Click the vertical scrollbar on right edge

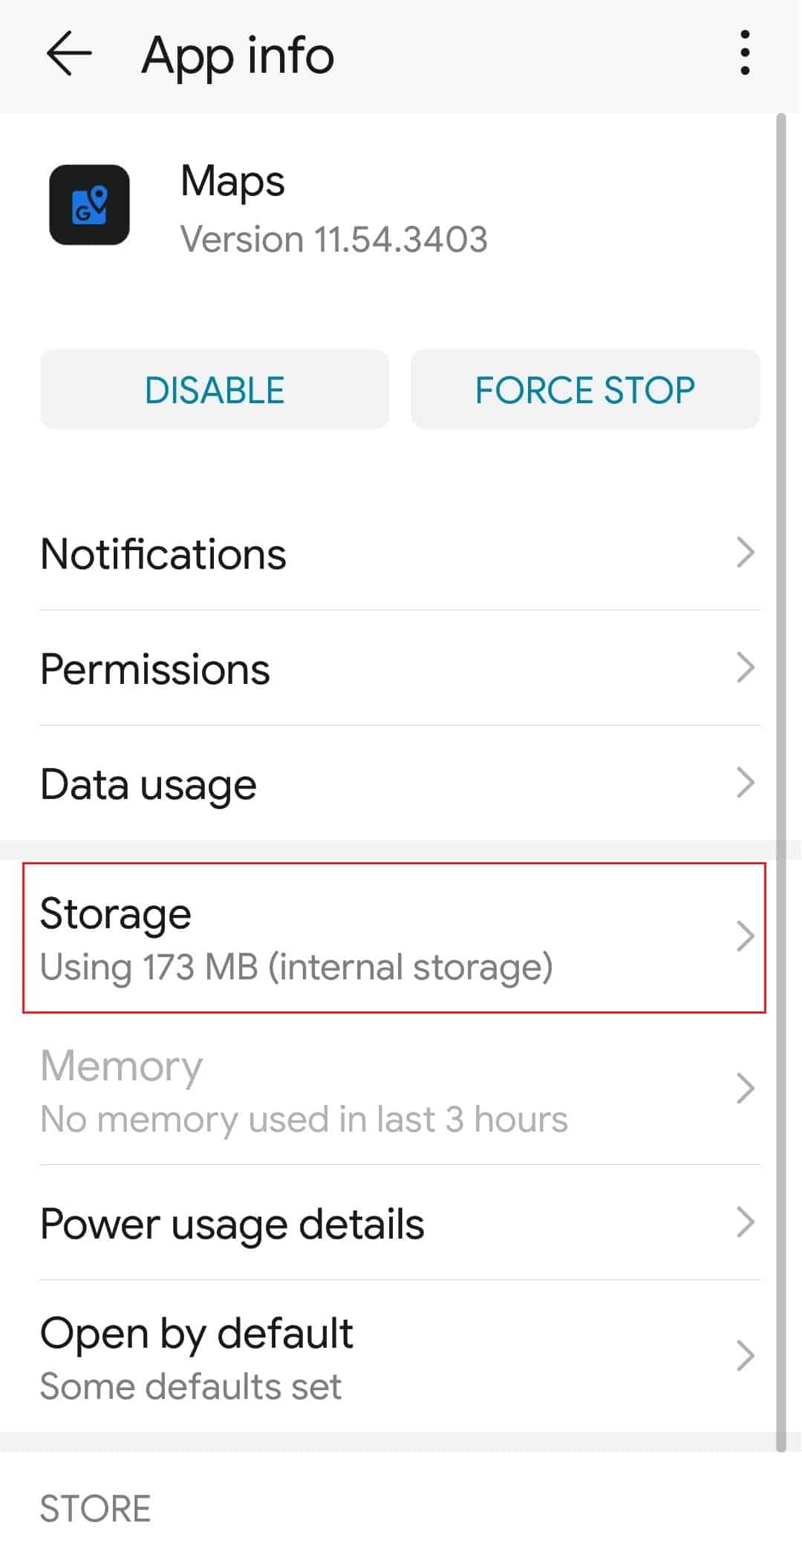point(780,783)
